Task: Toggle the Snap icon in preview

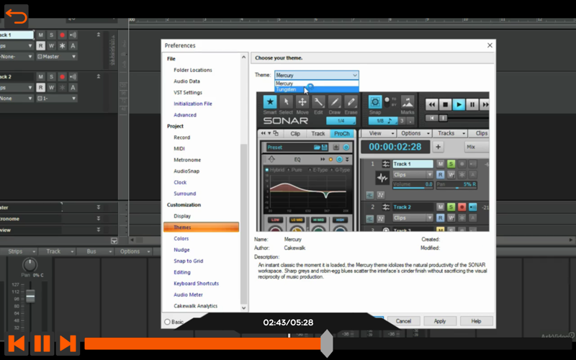Action: [x=375, y=102]
